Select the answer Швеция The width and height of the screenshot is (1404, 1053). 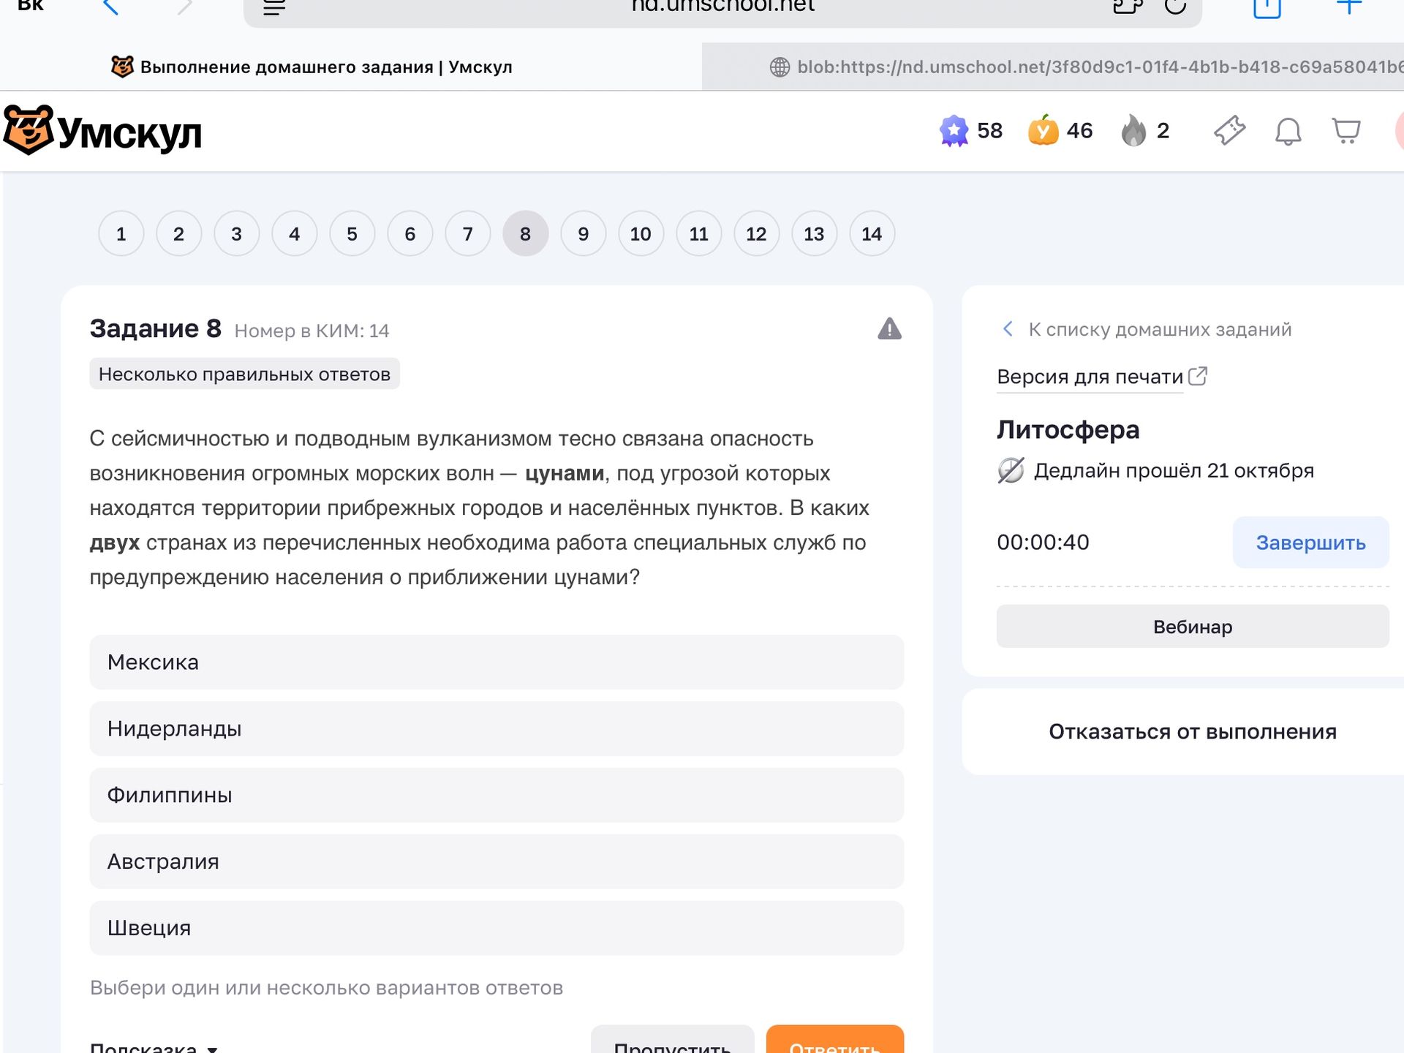point(497,928)
